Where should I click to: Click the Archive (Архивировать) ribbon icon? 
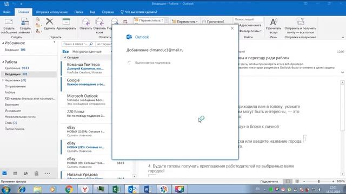[66, 24]
